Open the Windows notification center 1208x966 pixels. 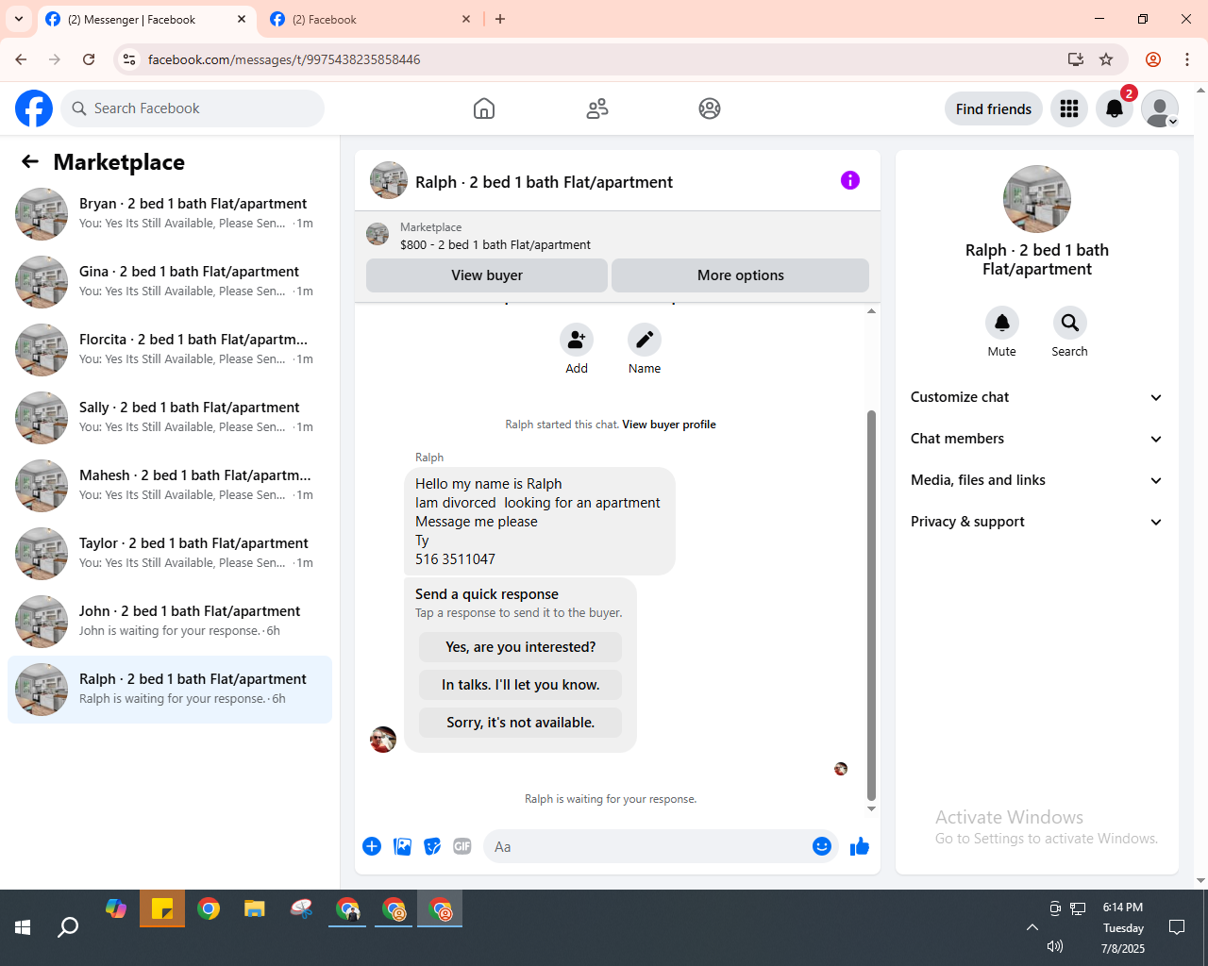tap(1177, 927)
